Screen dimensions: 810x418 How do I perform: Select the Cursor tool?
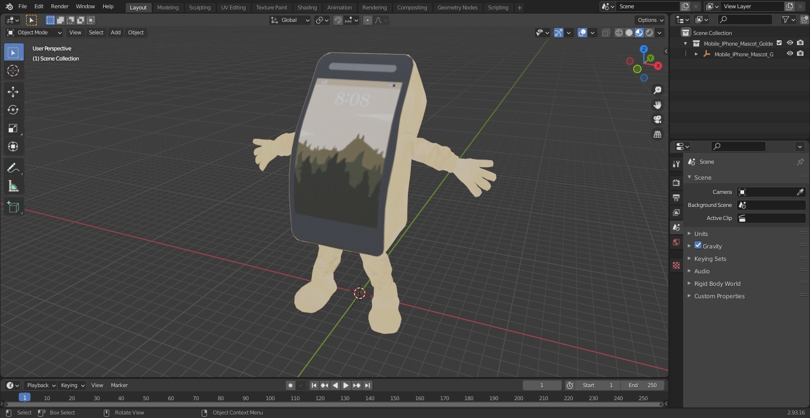coord(13,71)
